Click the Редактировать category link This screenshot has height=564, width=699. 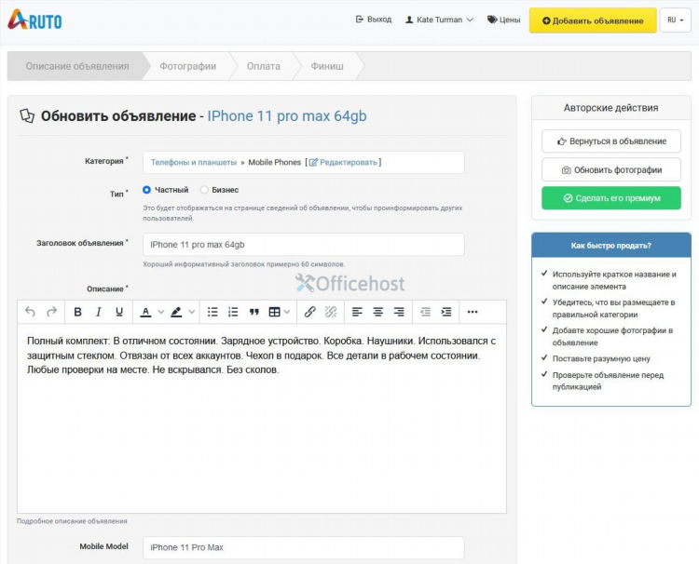tap(343, 163)
